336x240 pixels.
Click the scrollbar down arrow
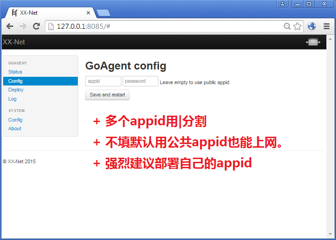click(x=330, y=234)
